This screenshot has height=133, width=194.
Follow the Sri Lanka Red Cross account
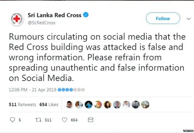[x=163, y=18]
